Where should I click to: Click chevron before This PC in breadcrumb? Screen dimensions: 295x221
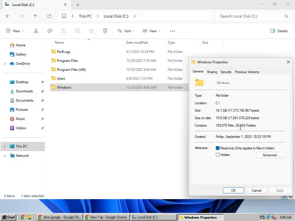coord(73,16)
